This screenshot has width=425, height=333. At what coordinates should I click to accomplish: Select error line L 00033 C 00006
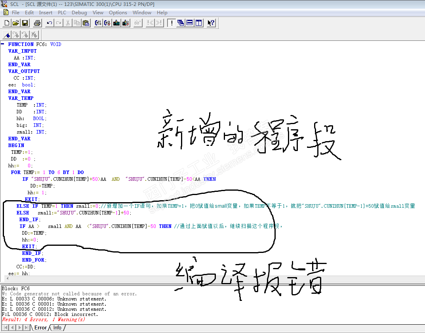54,299
